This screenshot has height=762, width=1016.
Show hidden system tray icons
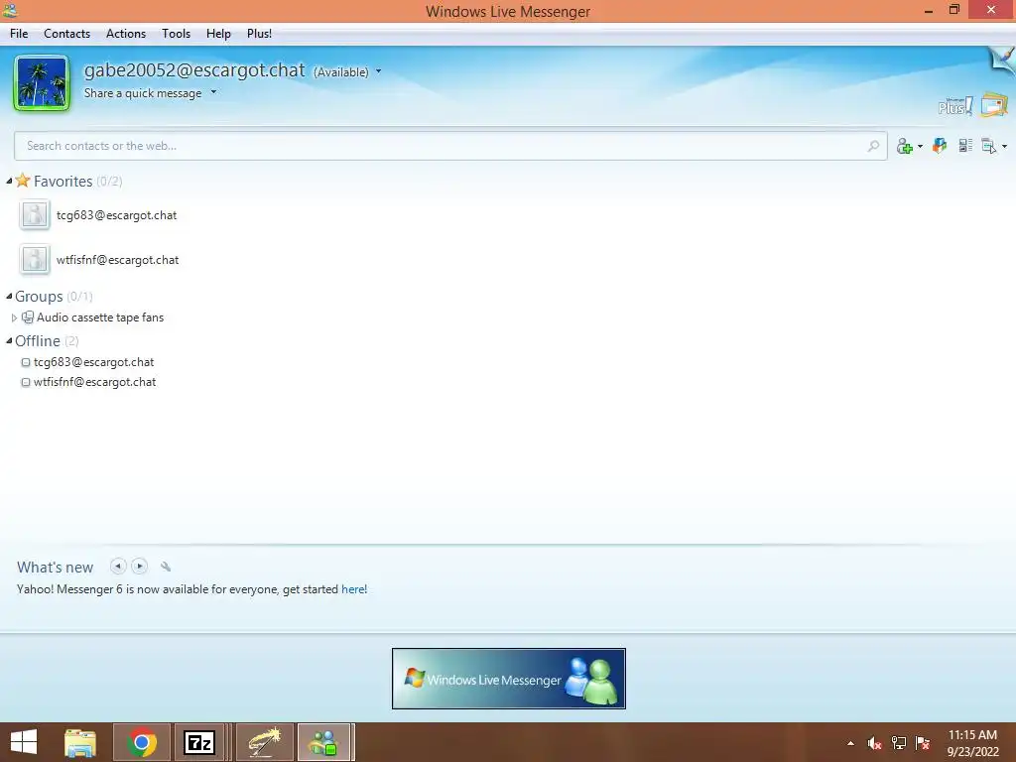pos(850,743)
